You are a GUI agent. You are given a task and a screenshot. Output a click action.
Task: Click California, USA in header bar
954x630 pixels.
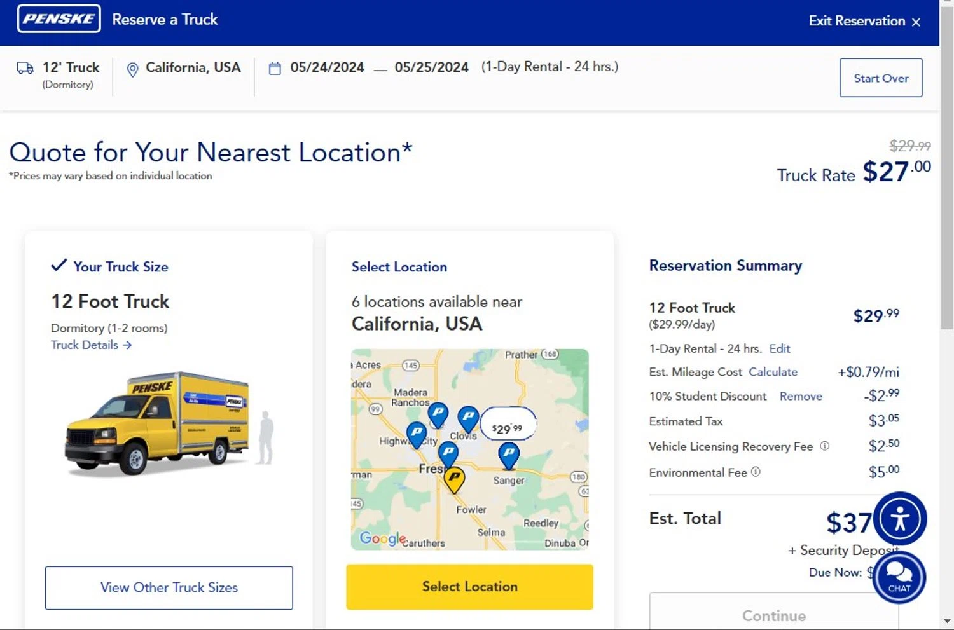(193, 67)
